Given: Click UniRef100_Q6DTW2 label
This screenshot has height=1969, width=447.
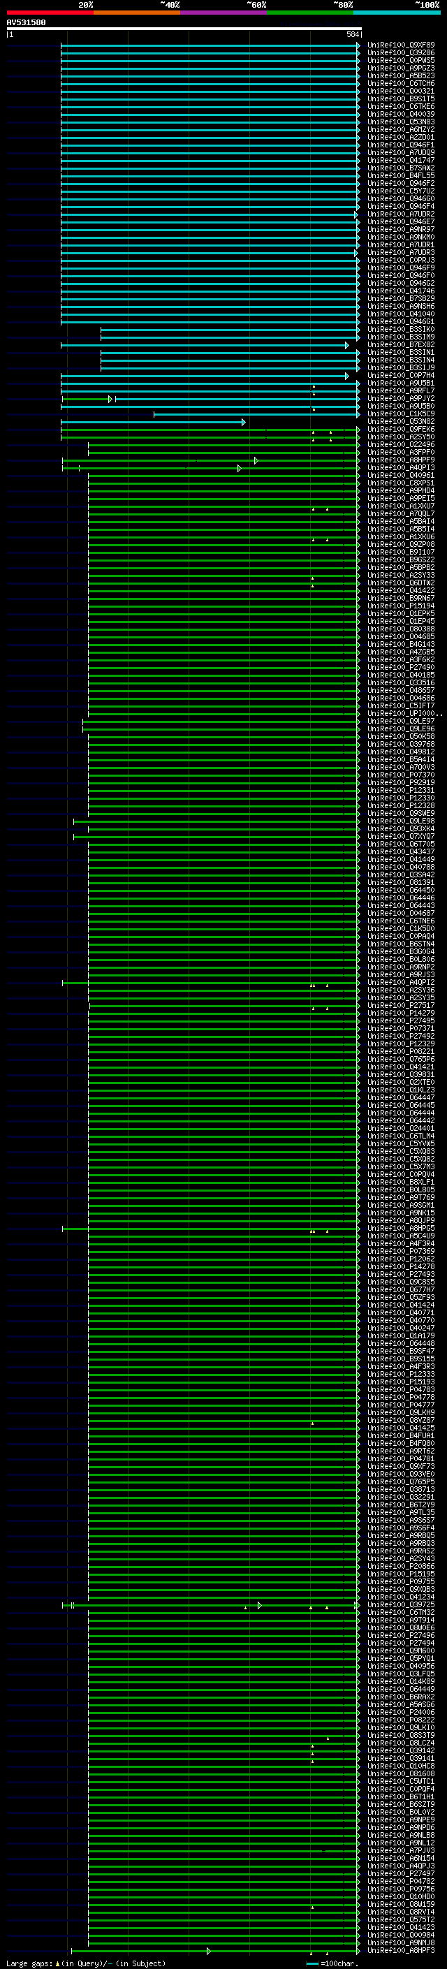Looking at the screenshot, I should 401,583.
